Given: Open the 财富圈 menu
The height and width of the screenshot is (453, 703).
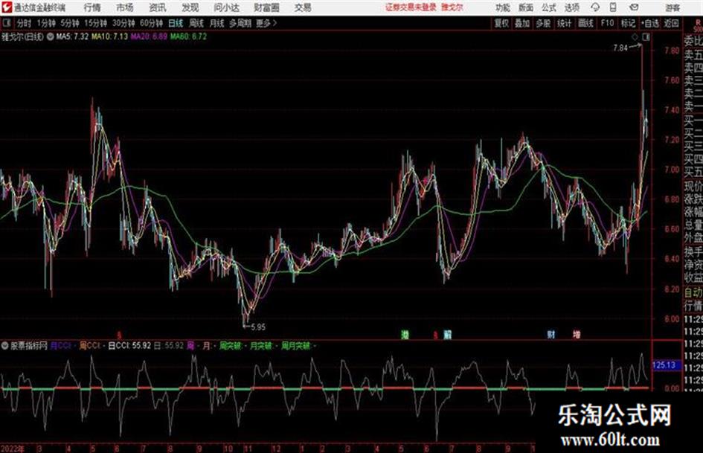Looking at the screenshot, I should pos(266,7).
